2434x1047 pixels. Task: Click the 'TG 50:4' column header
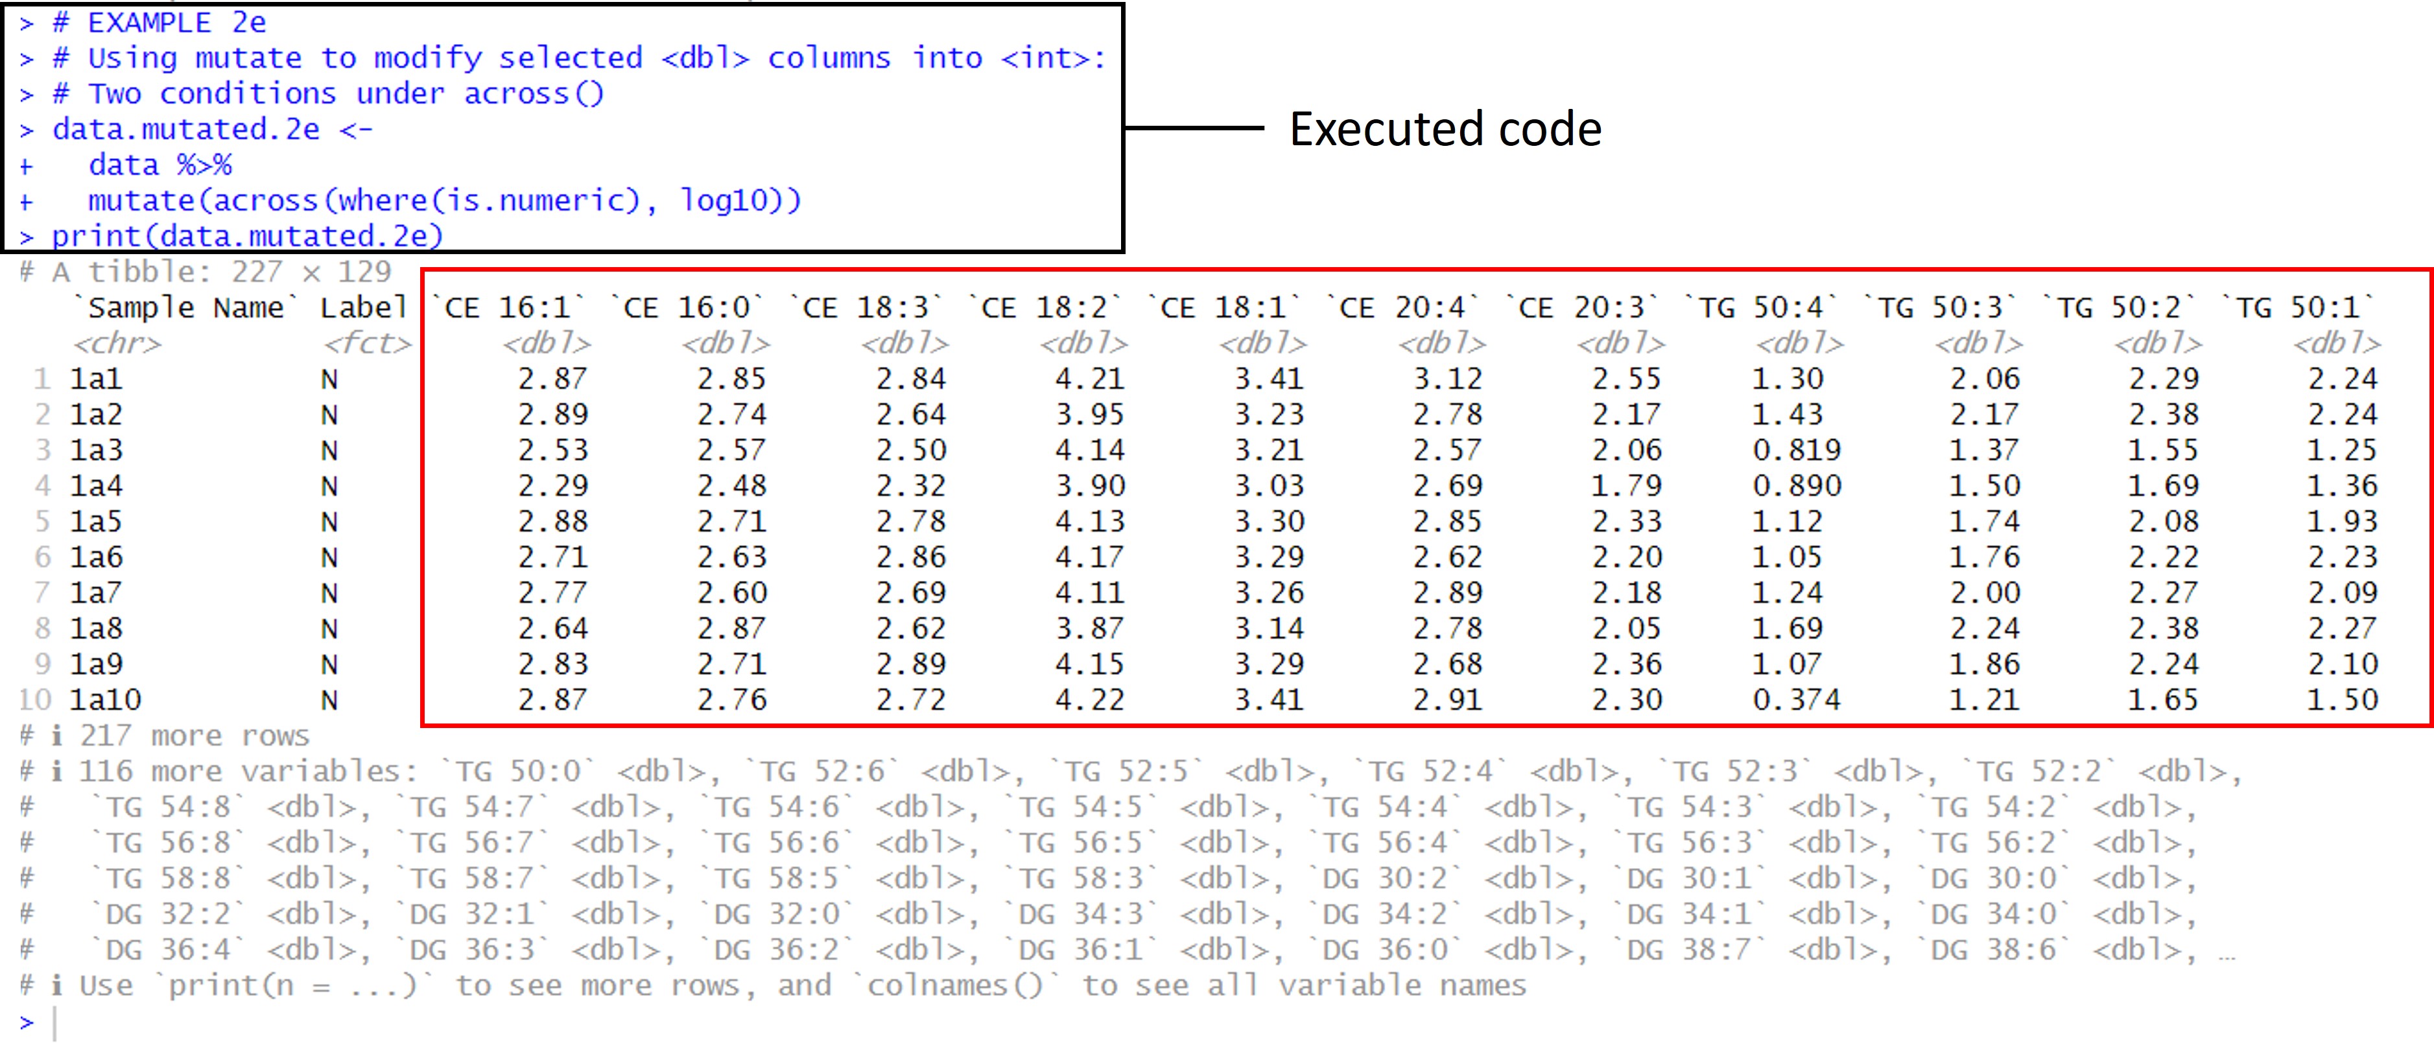1762,308
